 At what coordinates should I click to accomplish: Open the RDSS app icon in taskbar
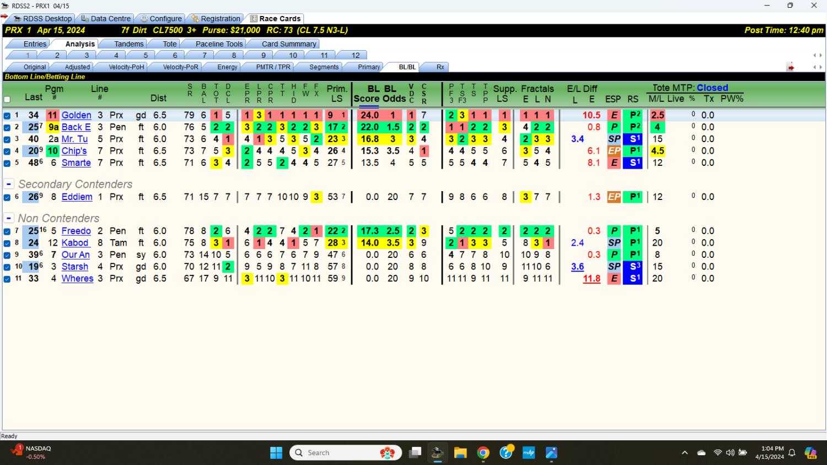click(438, 452)
